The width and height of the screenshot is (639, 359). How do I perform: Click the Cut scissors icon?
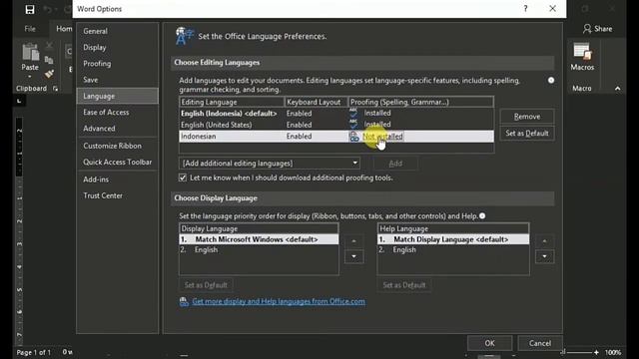click(x=49, y=45)
